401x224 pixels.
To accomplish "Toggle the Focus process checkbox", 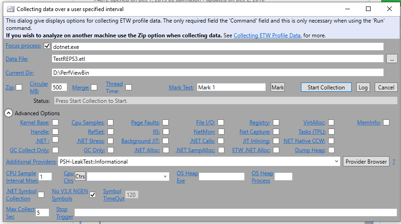I will tap(47, 46).
